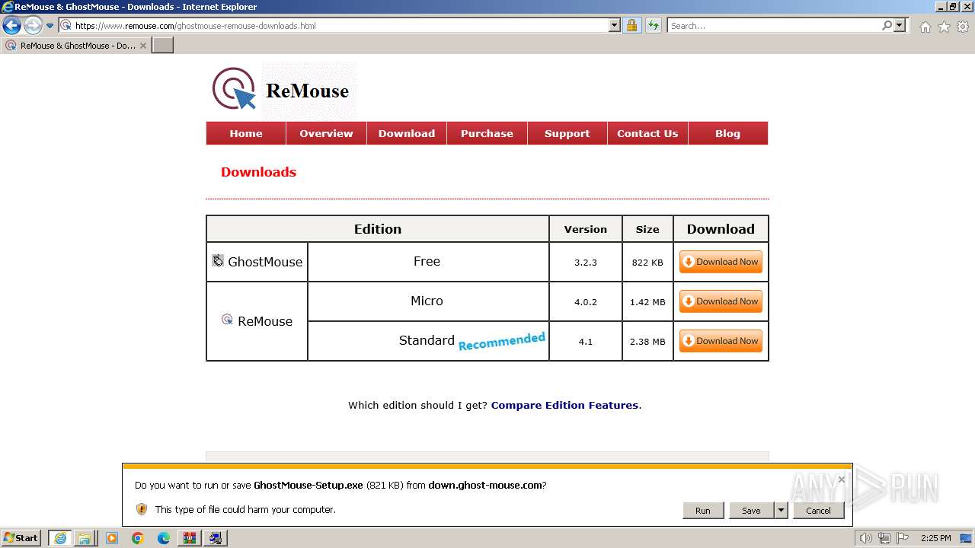Open the Purchase menu item
Screen dimensions: 975x548
(x=487, y=133)
